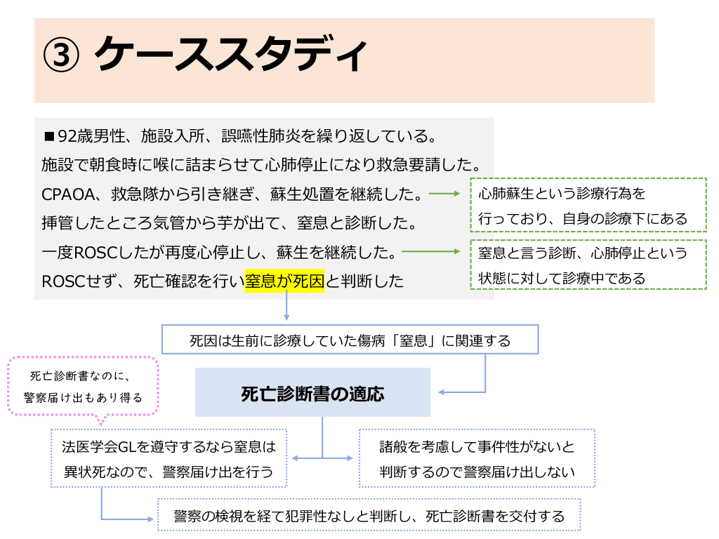This screenshot has width=719, height=539.
Task: Click the 死因は生前に診療していた傷病 box
Action: 350,340
